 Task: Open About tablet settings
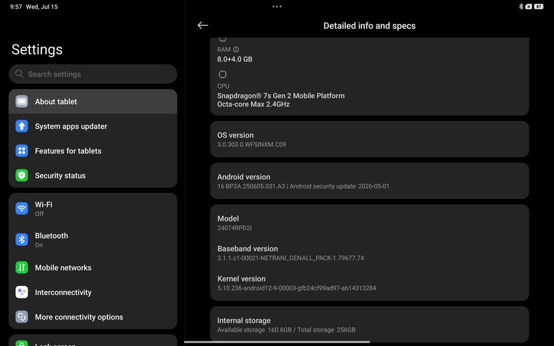point(93,102)
